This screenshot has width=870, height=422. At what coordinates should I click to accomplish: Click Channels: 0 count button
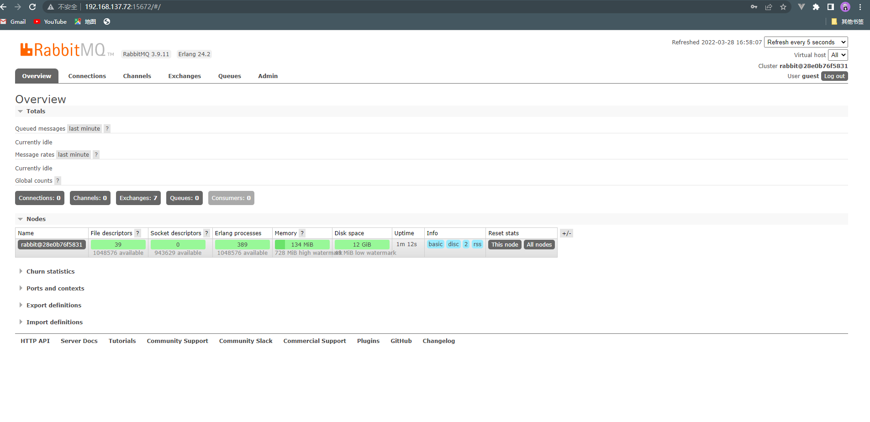(90, 198)
